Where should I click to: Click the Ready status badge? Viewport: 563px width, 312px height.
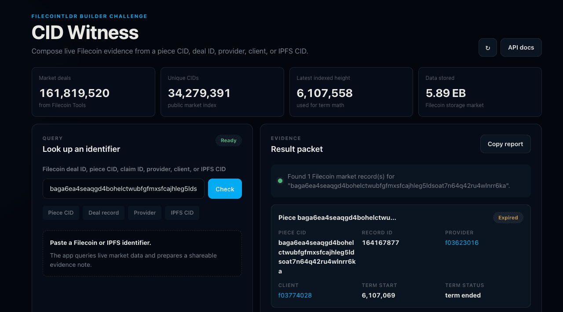click(229, 140)
